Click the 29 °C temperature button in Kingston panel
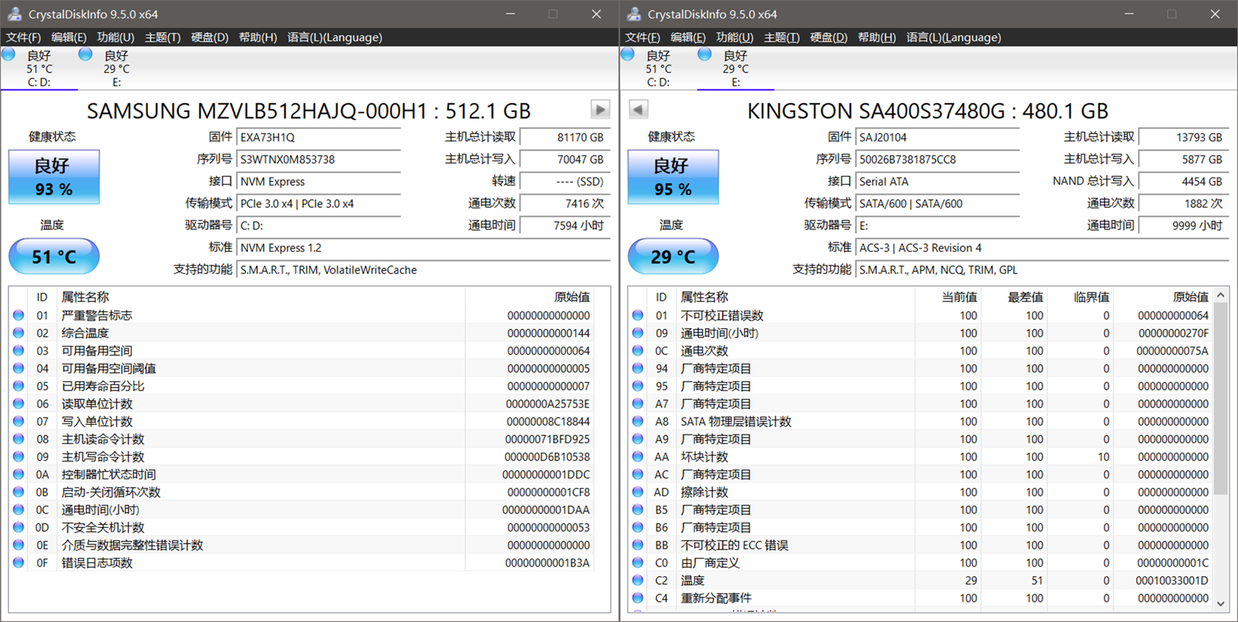The image size is (1238, 622). pyautogui.click(x=673, y=256)
